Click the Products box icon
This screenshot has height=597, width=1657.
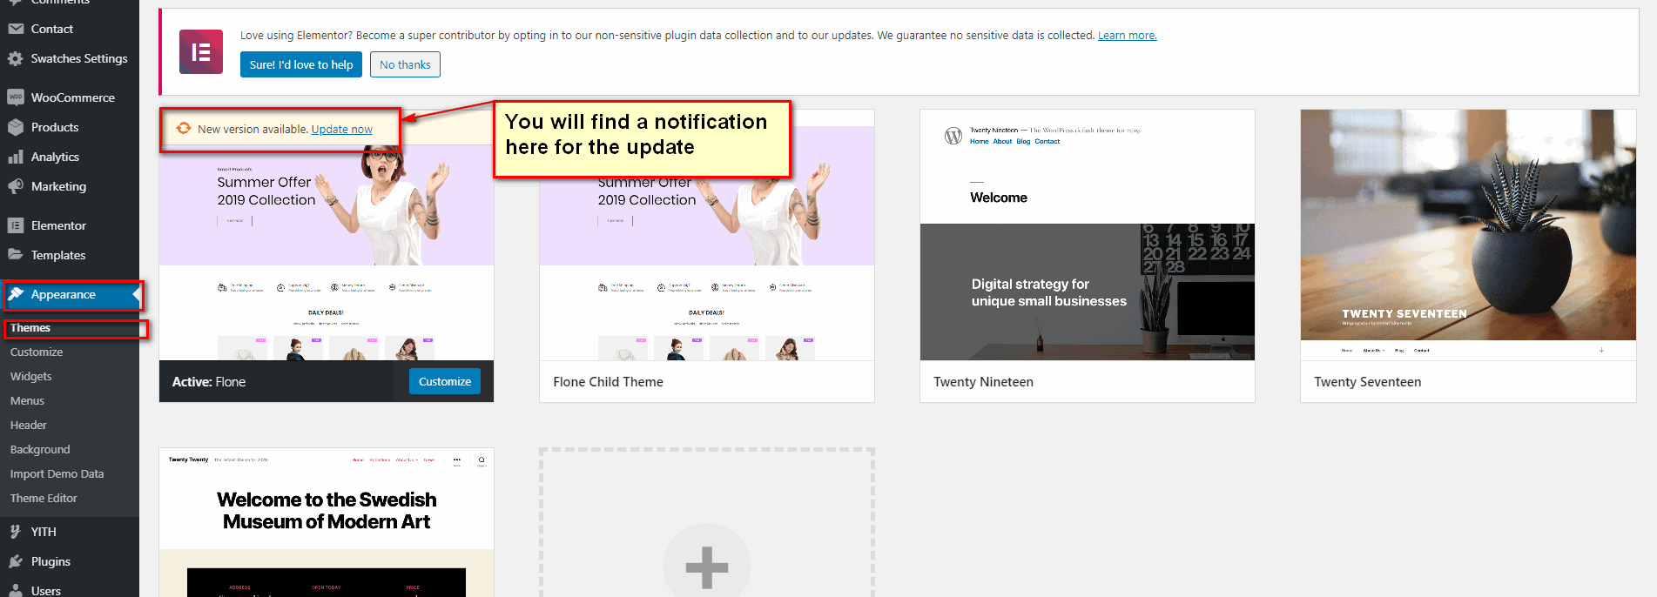coord(16,127)
